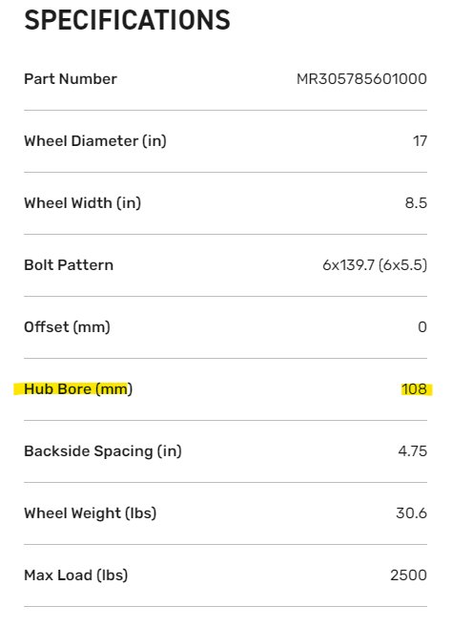The image size is (452, 627).
Task: Select the Wheel Width (in) label
Action: point(82,203)
